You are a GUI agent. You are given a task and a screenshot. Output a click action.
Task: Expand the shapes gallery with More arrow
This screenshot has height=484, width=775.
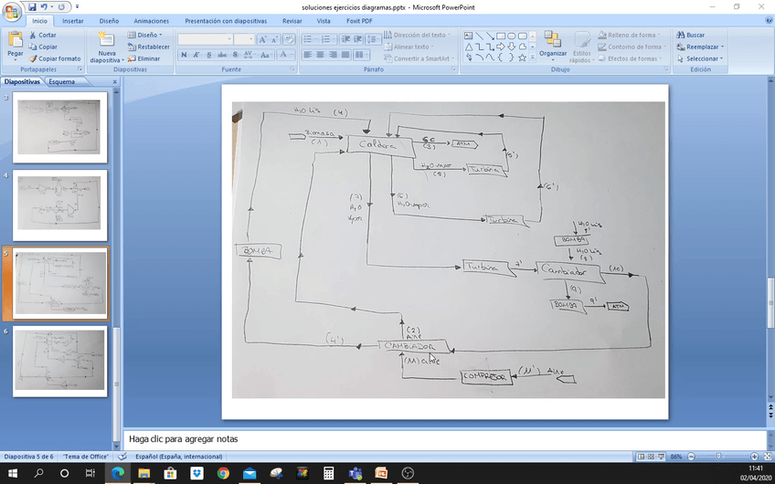[532, 58]
